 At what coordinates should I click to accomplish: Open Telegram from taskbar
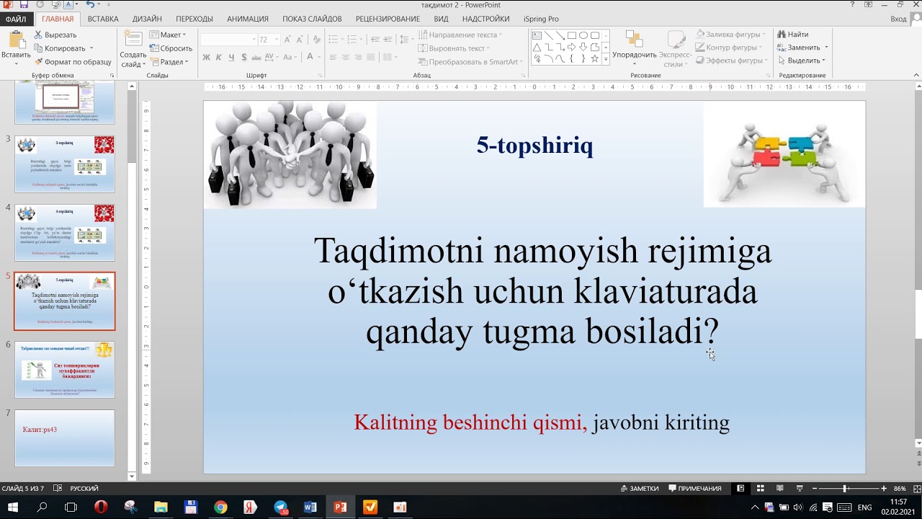pyautogui.click(x=281, y=507)
